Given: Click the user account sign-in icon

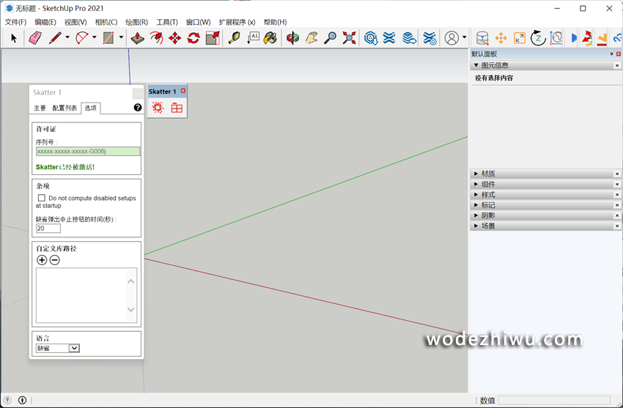Looking at the screenshot, I should (x=451, y=38).
